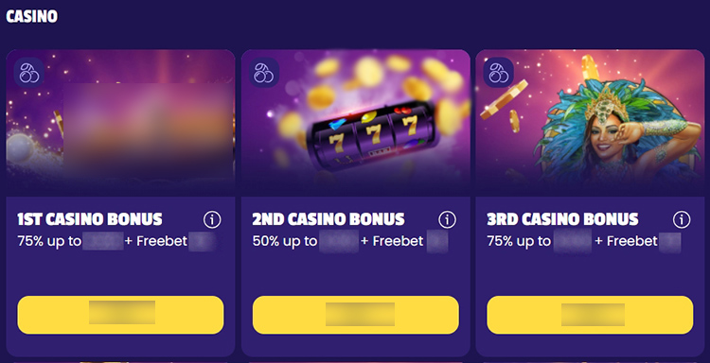710x363 pixels.
Task: Click "+ Freebet" text in 2nd bonus card
Action: 392,241
